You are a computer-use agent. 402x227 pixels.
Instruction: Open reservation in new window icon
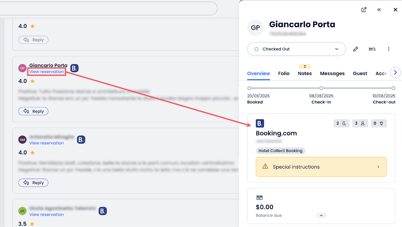pyautogui.click(x=364, y=10)
